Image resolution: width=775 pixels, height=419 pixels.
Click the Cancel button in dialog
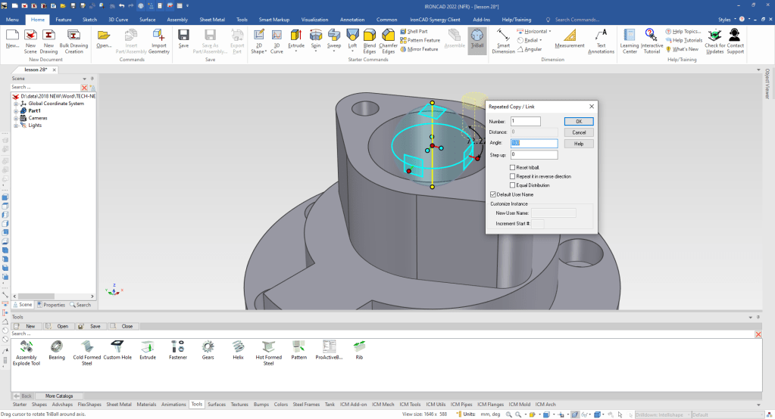579,132
